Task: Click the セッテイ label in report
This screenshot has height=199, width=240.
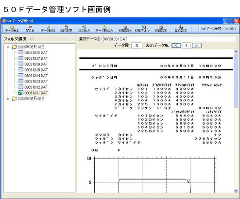Action: pos(102,89)
